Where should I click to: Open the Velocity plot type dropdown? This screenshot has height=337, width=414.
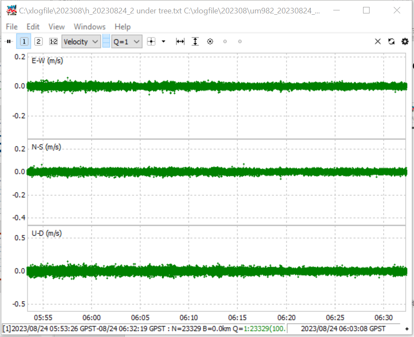pyautogui.click(x=81, y=42)
